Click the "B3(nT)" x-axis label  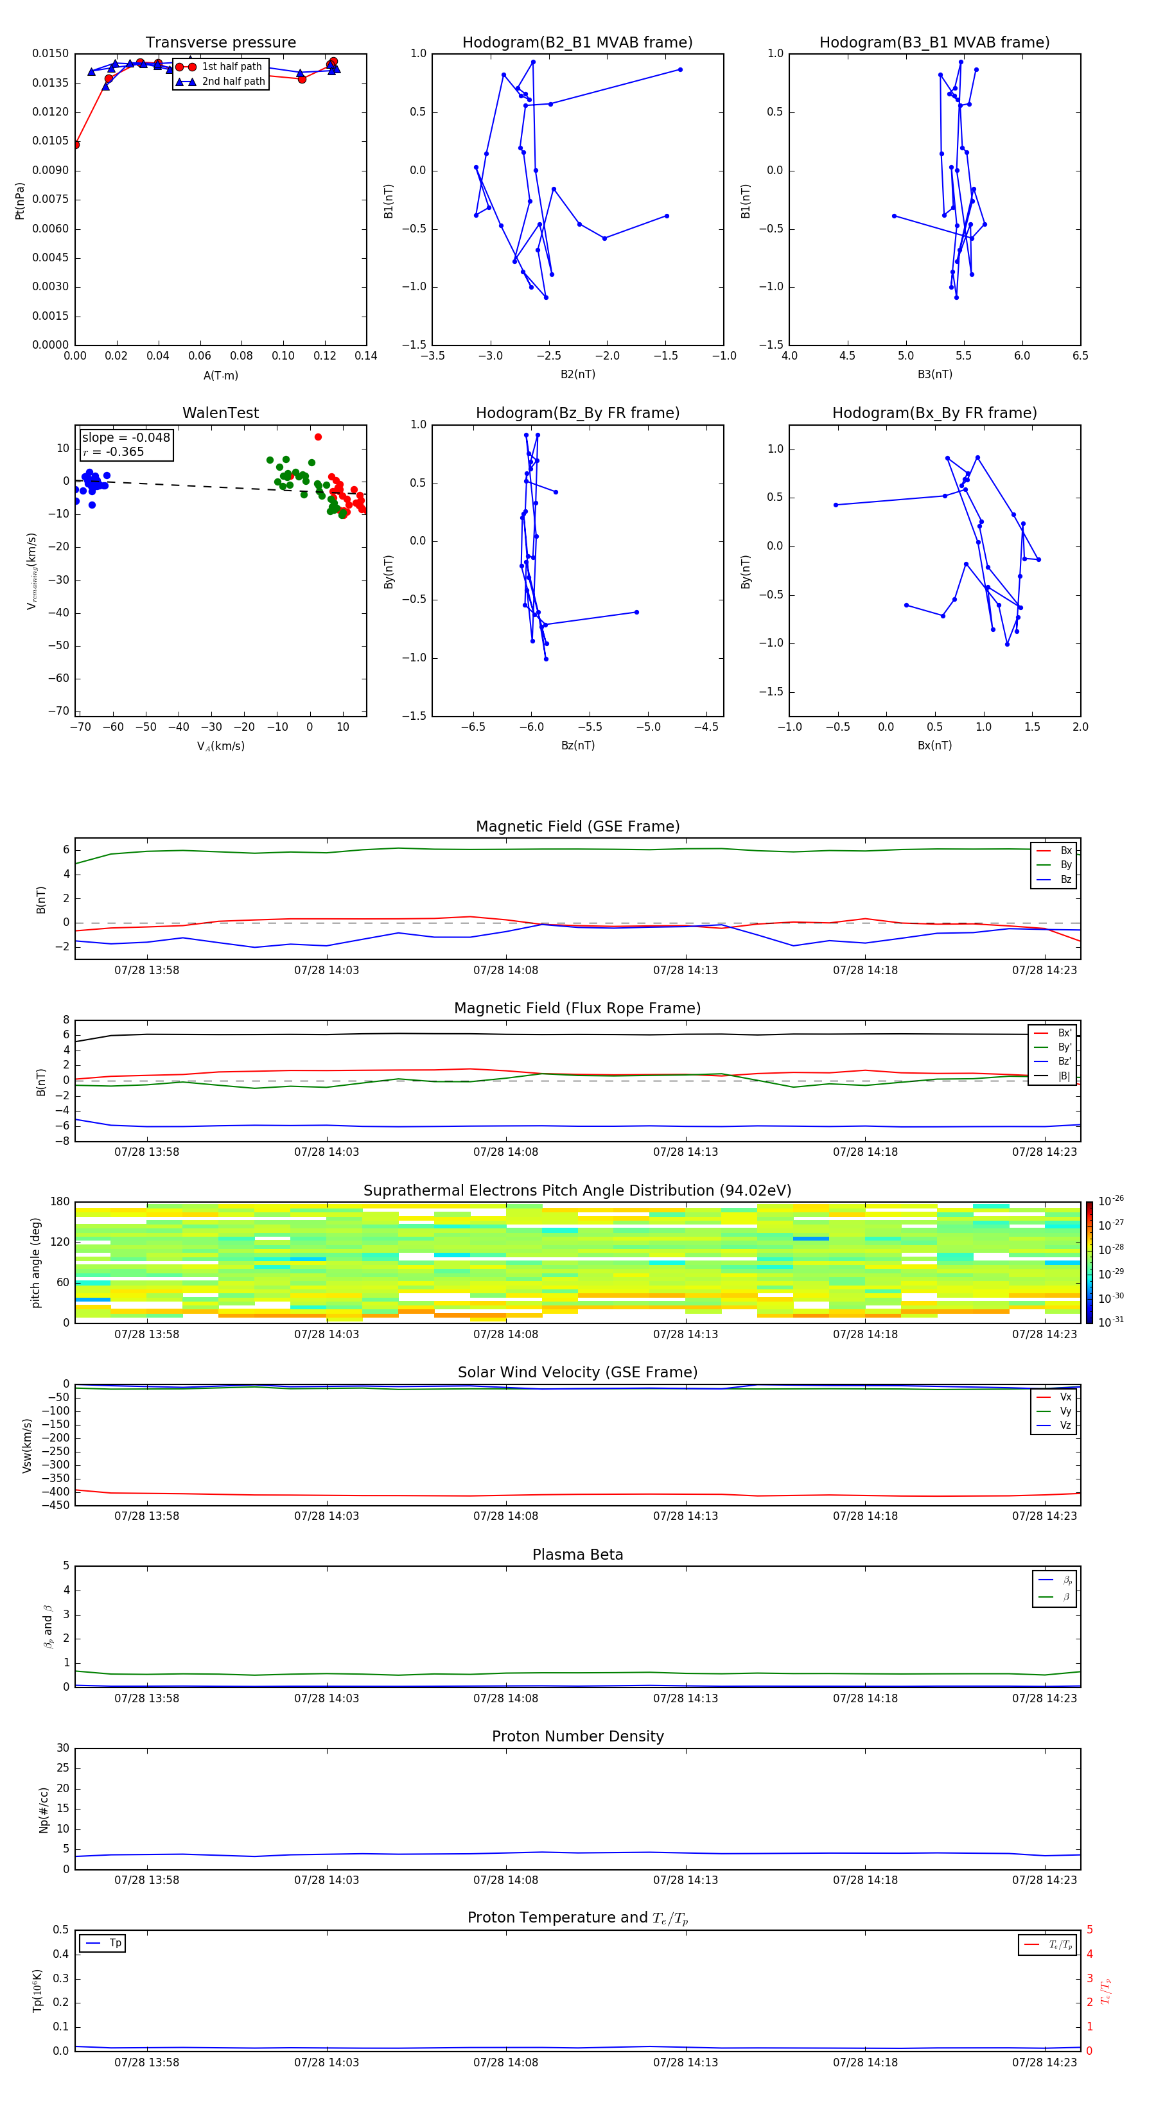(x=934, y=374)
